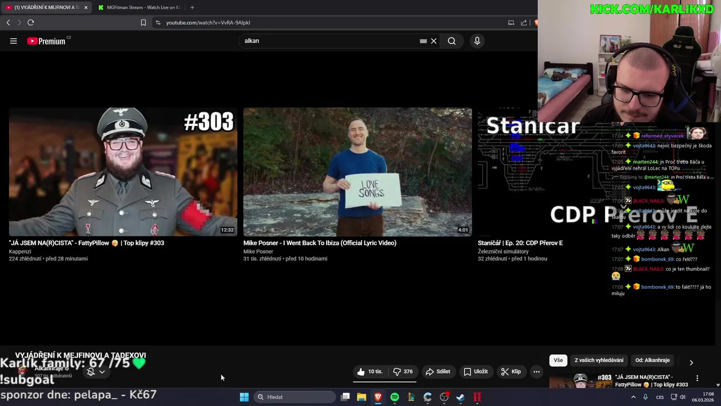Open microphone tray icon
721x406 pixels.
pyautogui.click(x=646, y=397)
